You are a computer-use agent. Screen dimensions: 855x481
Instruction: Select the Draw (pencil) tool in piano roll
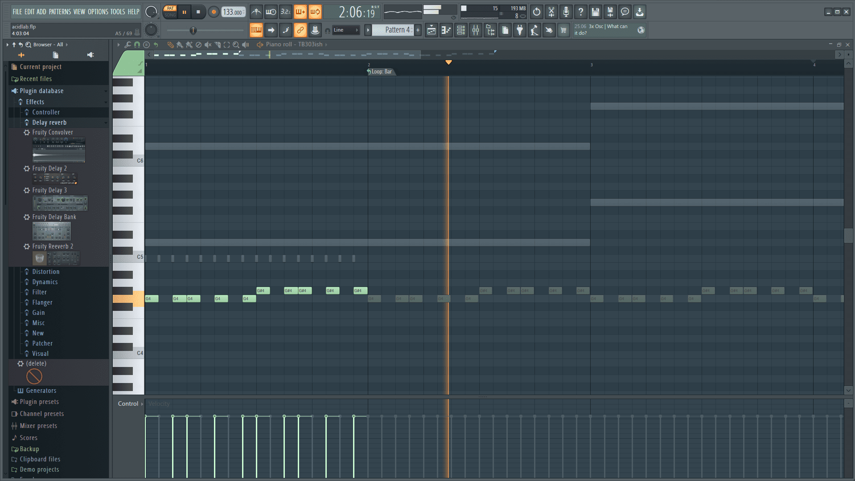pos(171,45)
